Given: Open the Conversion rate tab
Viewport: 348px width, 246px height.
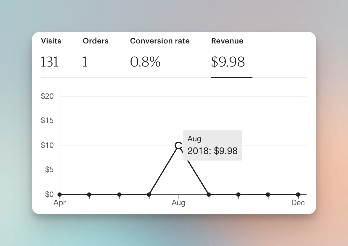Looking at the screenshot, I should pyautogui.click(x=160, y=41).
